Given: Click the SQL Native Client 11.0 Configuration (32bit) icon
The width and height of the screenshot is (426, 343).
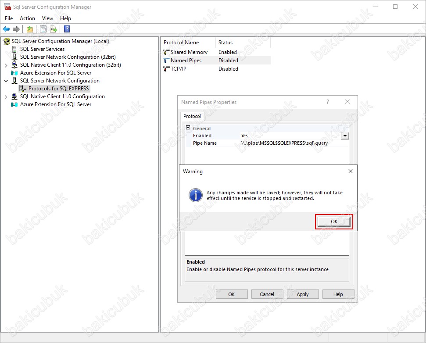Looking at the screenshot, I should pyautogui.click(x=14, y=65).
